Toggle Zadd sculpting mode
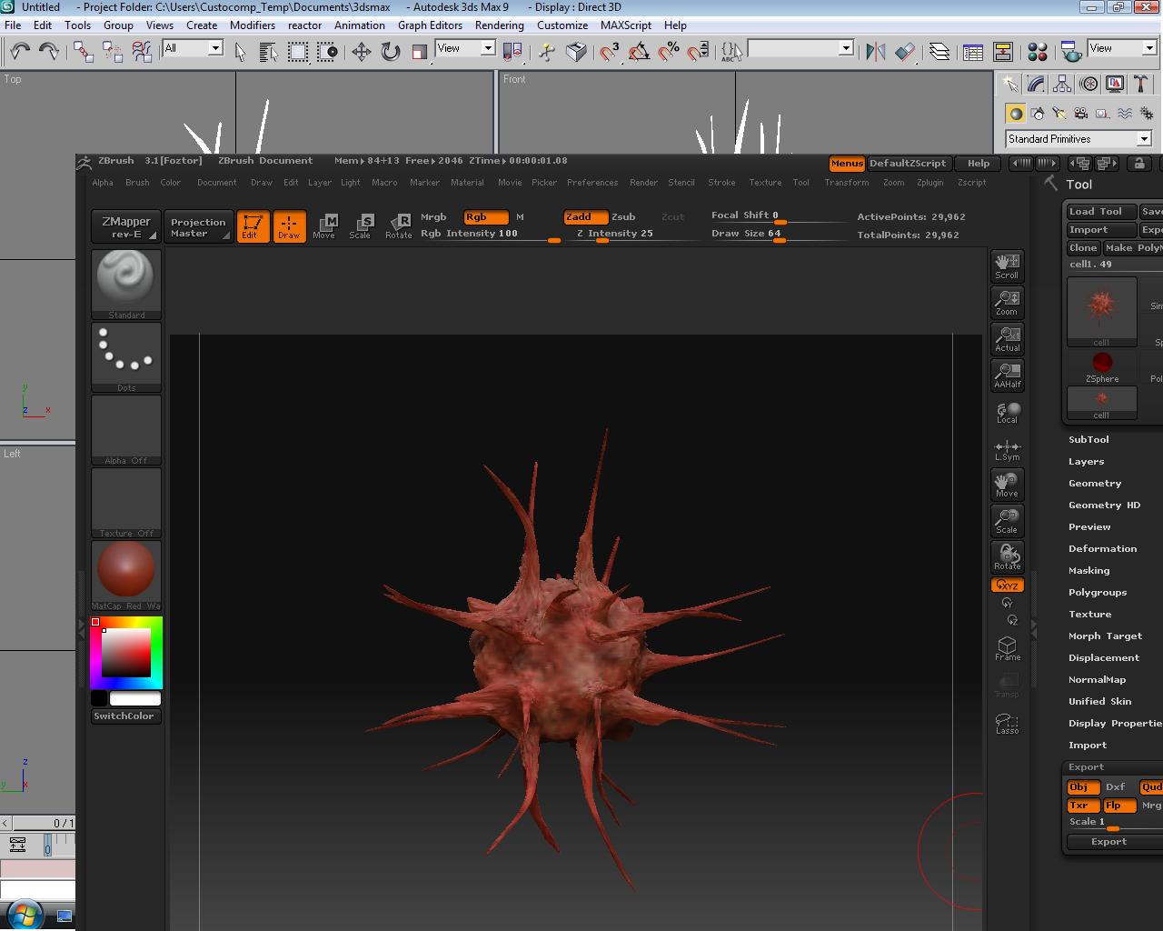Screen dimensions: 1163x931 [x=584, y=217]
